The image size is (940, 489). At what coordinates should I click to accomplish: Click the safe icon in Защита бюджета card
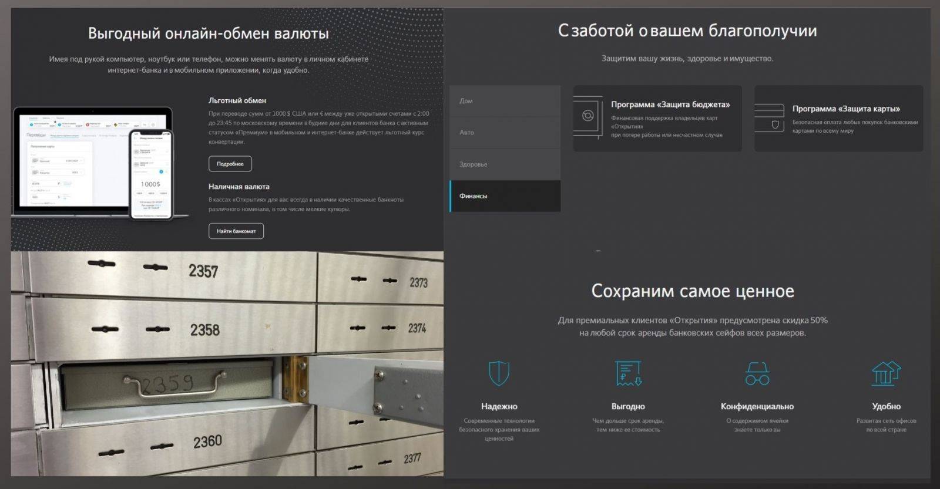tap(588, 117)
